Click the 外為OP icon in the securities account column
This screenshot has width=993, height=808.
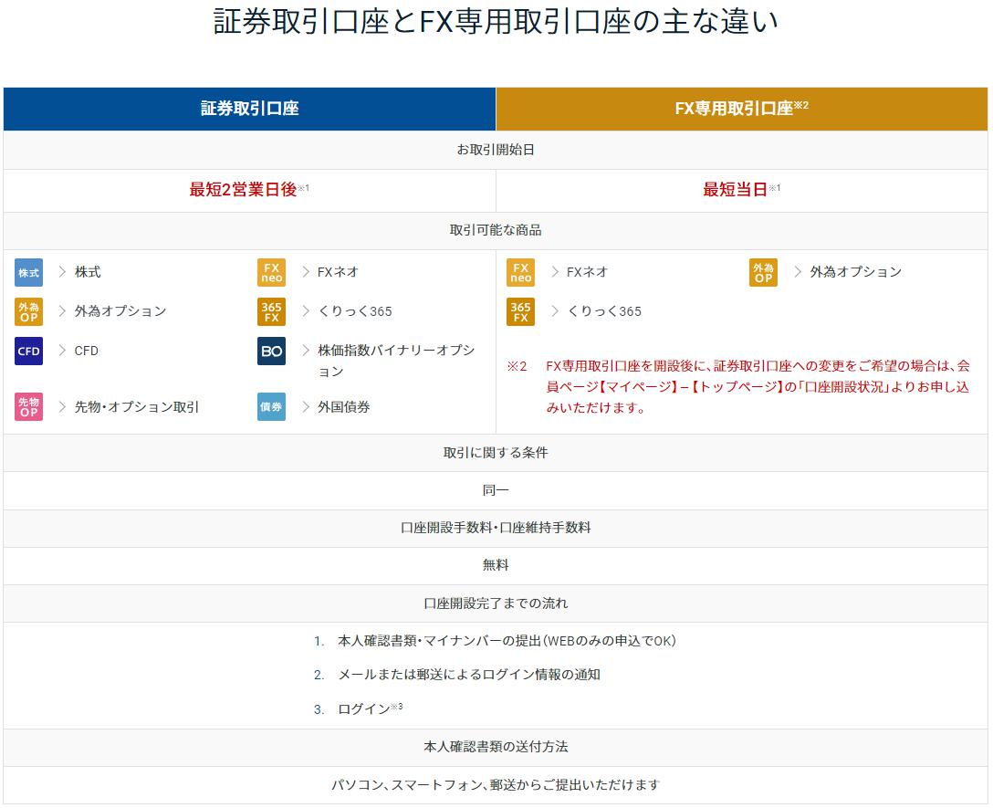[x=28, y=312]
